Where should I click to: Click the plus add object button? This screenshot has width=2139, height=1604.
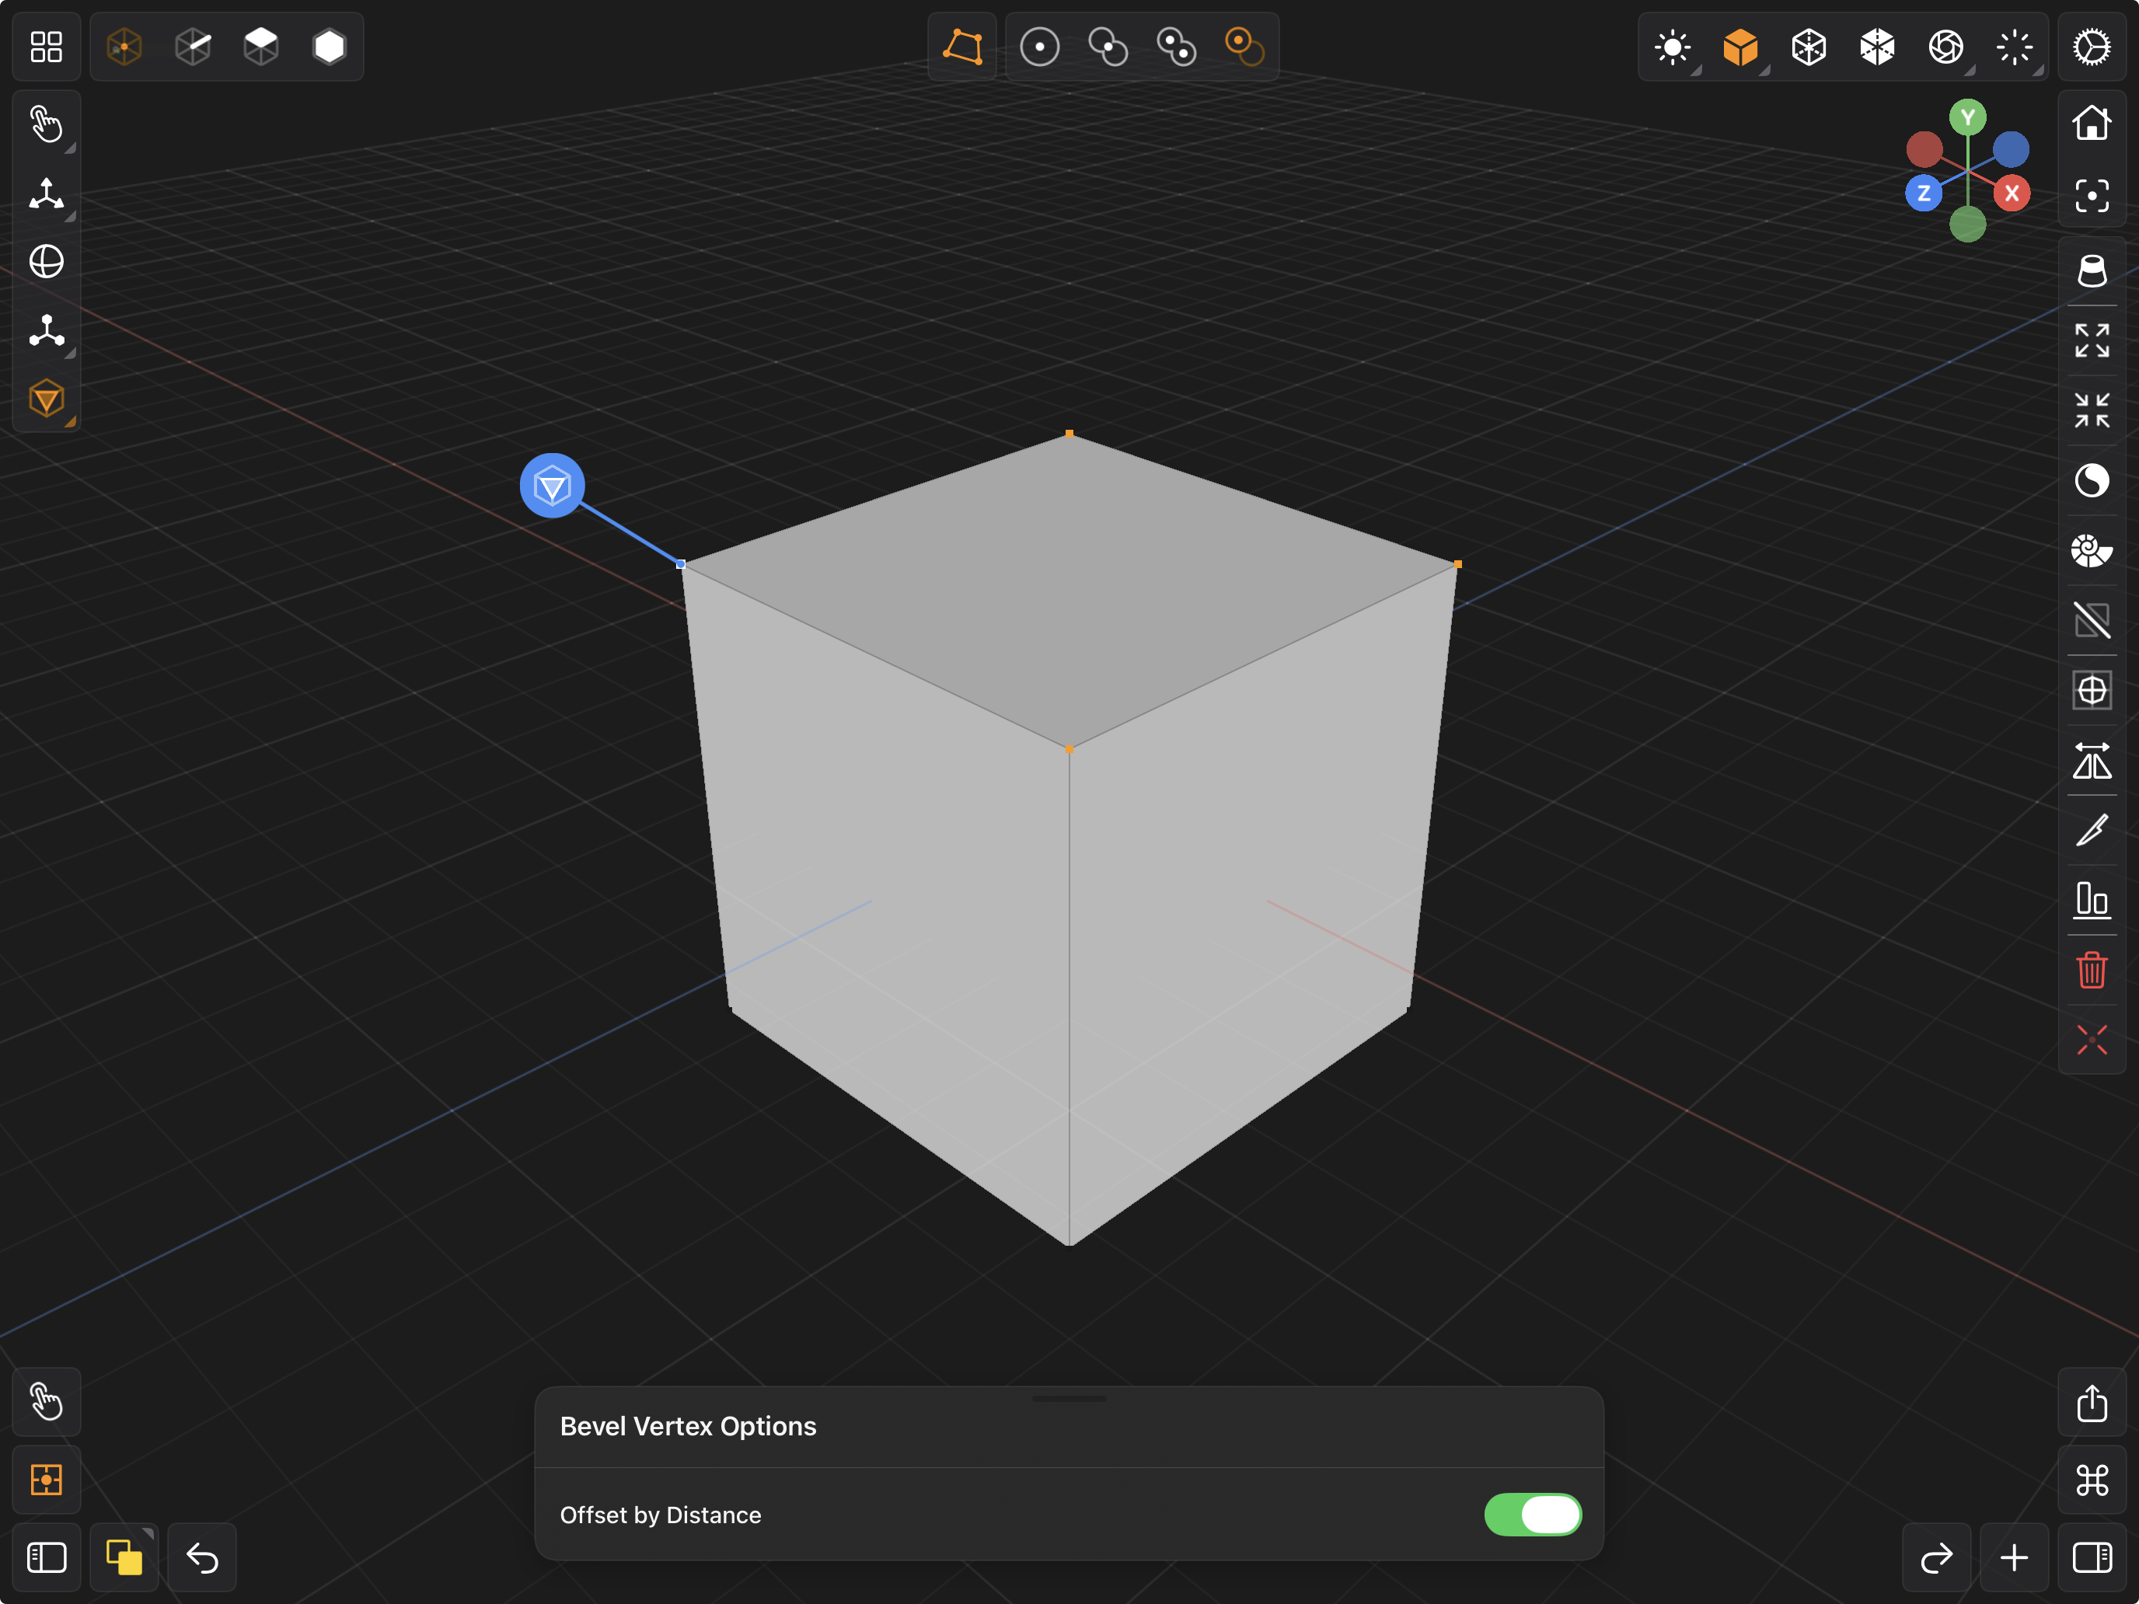click(x=2015, y=1557)
